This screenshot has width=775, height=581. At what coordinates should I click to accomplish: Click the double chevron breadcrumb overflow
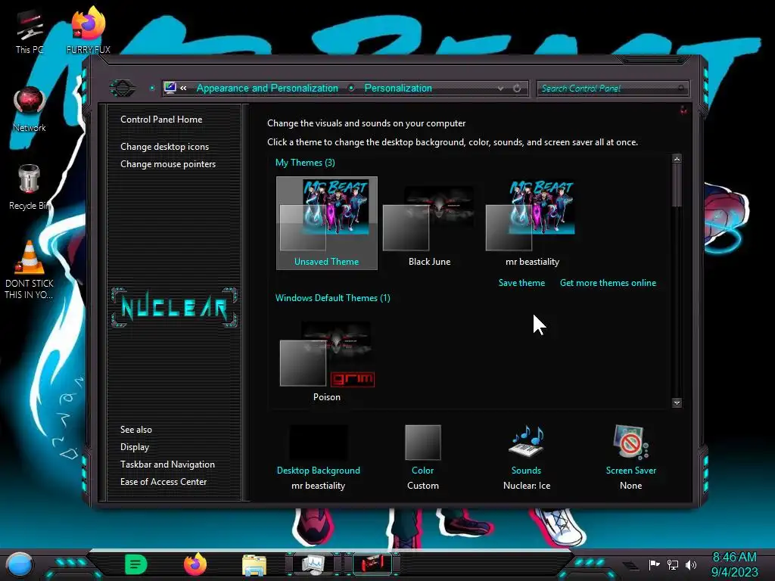183,88
